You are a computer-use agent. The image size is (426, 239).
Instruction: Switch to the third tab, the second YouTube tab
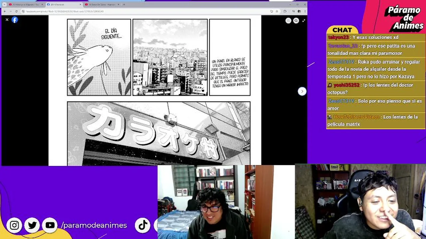point(102,4)
